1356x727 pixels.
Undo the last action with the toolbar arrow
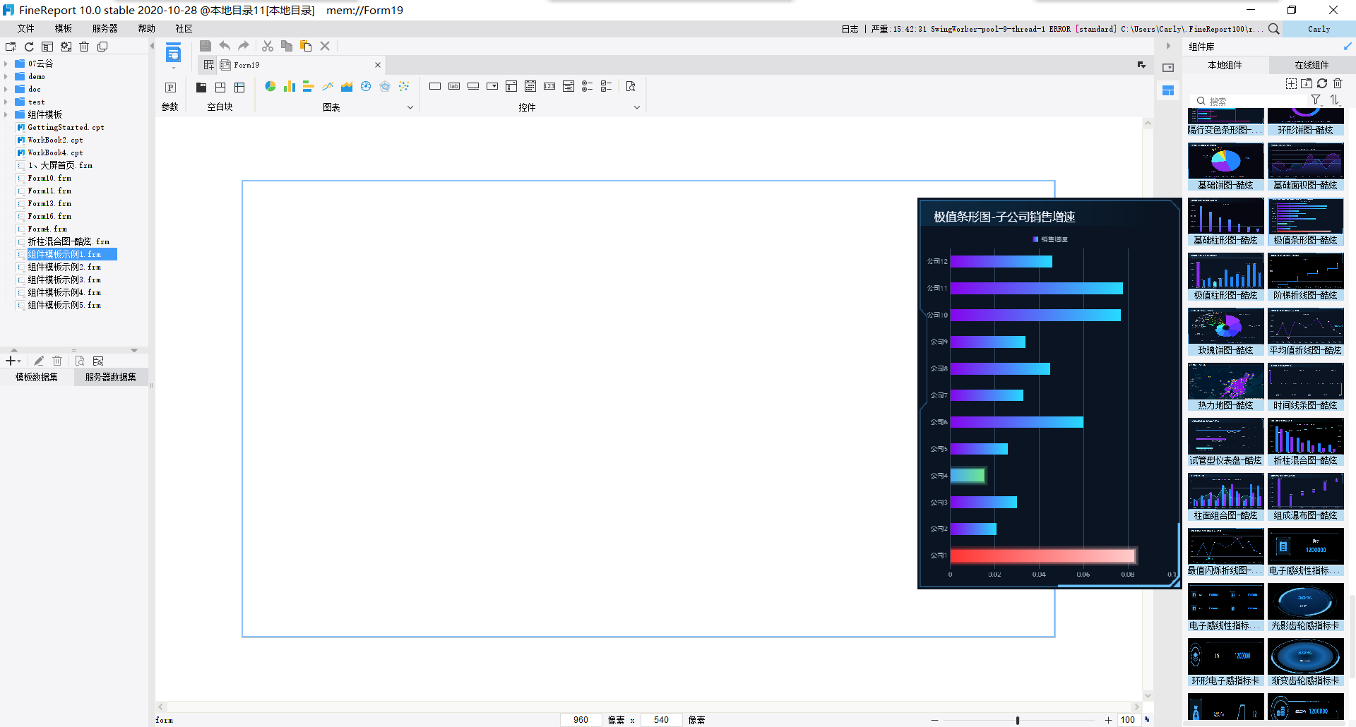225,46
